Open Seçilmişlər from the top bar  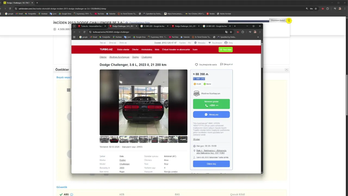(x=215, y=43)
